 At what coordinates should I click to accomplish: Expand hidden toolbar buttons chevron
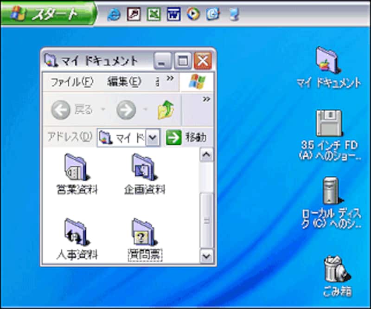(206, 99)
